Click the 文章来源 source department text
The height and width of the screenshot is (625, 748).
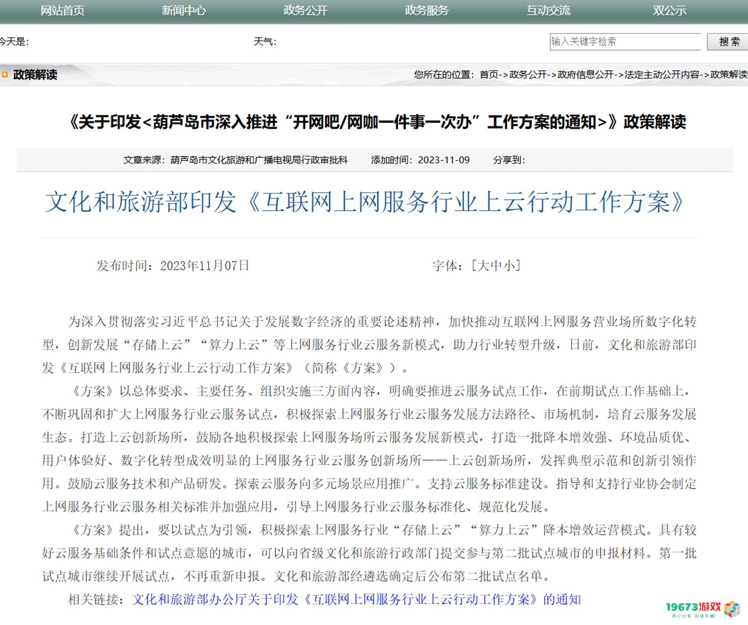tap(235, 160)
